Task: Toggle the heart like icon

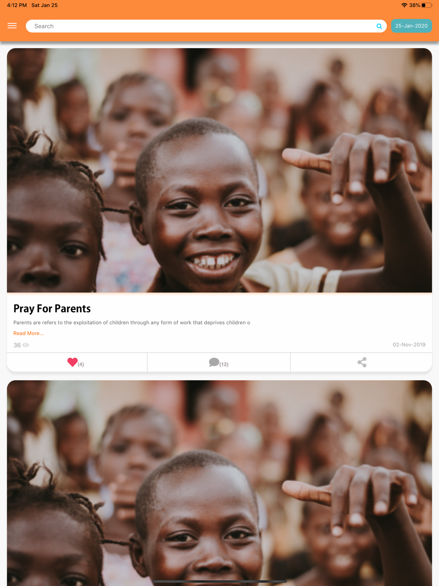Action: pyautogui.click(x=72, y=362)
